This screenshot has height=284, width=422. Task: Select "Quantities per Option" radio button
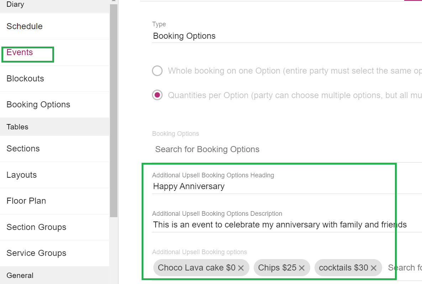pos(157,95)
